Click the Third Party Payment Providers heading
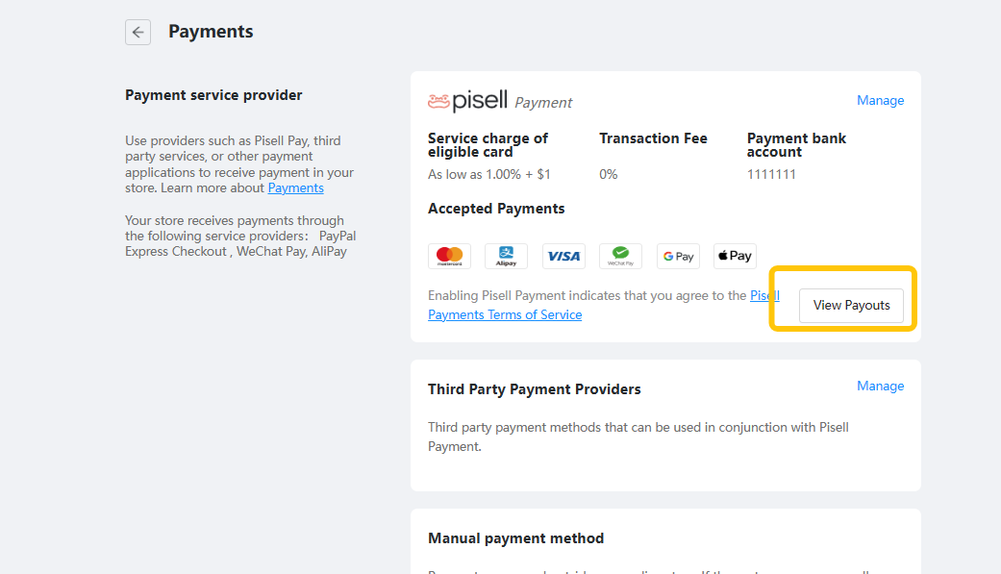 pyautogui.click(x=535, y=389)
